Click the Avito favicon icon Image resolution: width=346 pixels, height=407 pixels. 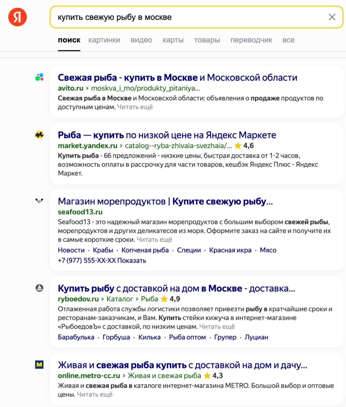click(39, 77)
